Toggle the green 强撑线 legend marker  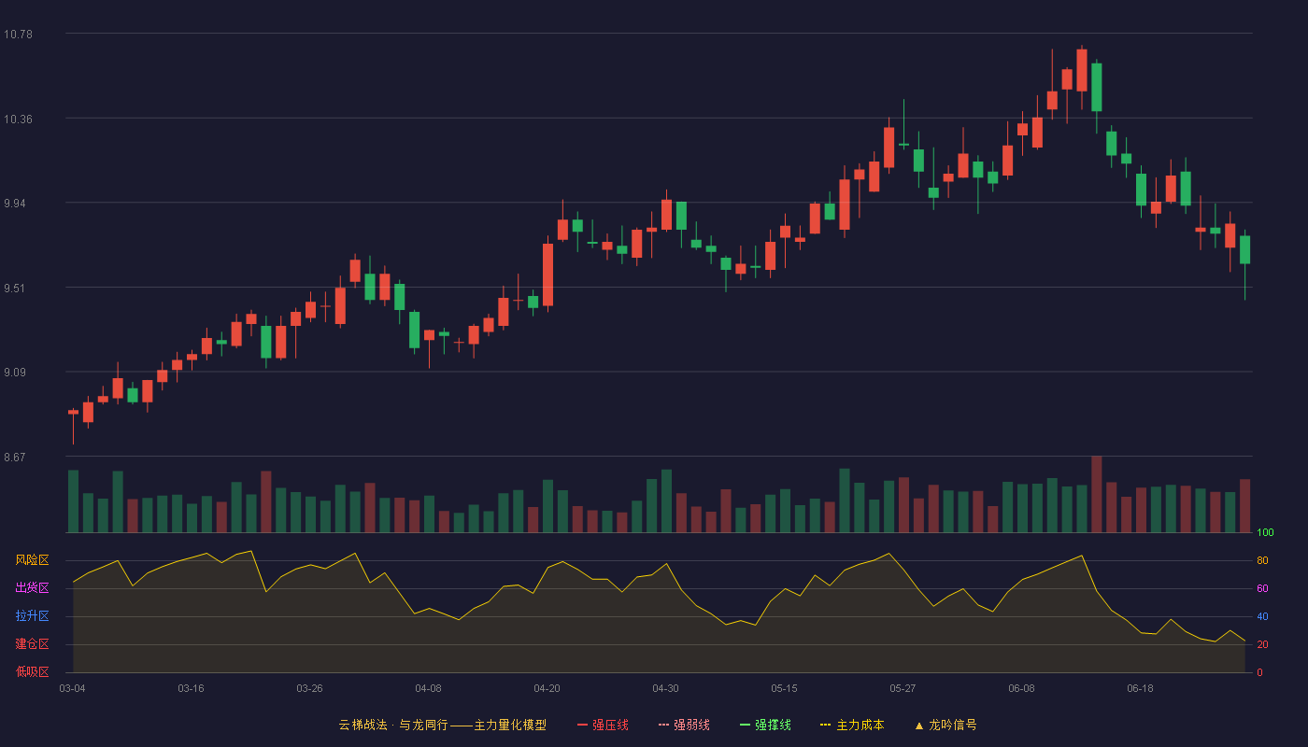746,726
